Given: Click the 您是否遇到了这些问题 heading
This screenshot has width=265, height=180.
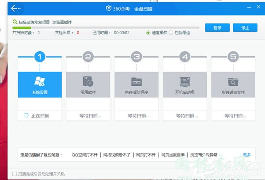Looking at the screenshot, I should coord(41,155).
